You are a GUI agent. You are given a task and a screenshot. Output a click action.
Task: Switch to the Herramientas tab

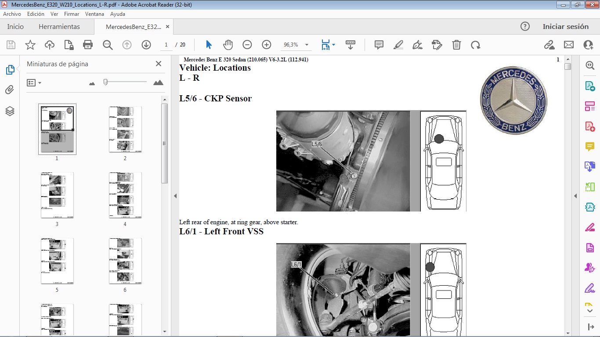coord(59,27)
